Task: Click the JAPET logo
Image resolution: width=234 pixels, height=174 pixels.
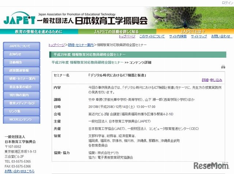Action: (19, 18)
